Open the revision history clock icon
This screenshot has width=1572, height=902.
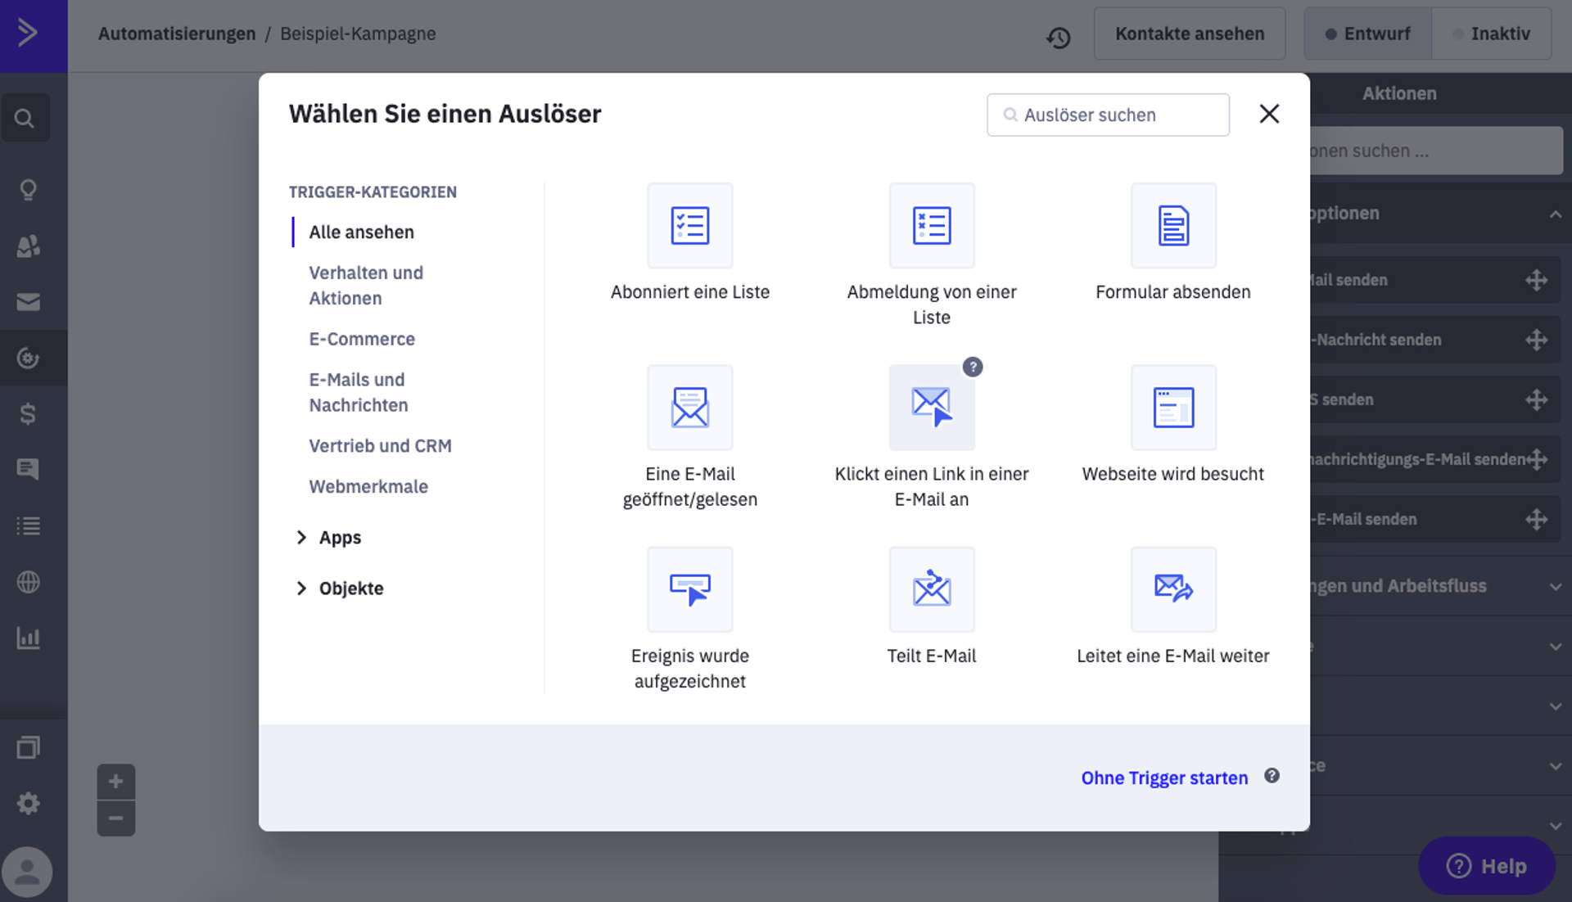(1058, 37)
